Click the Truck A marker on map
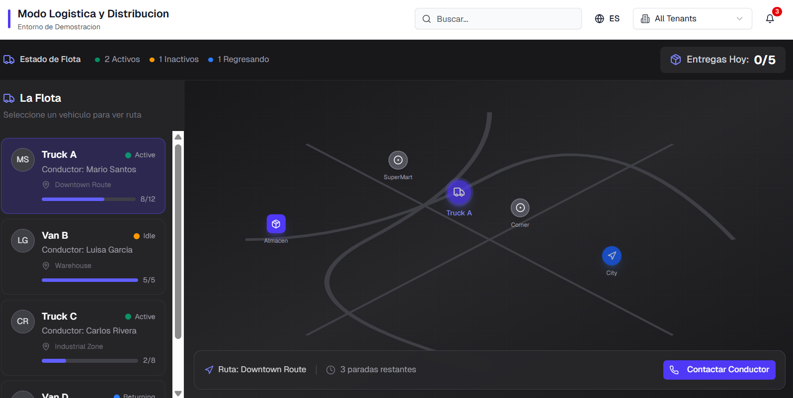Image resolution: width=793 pixels, height=398 pixels. pos(459,193)
